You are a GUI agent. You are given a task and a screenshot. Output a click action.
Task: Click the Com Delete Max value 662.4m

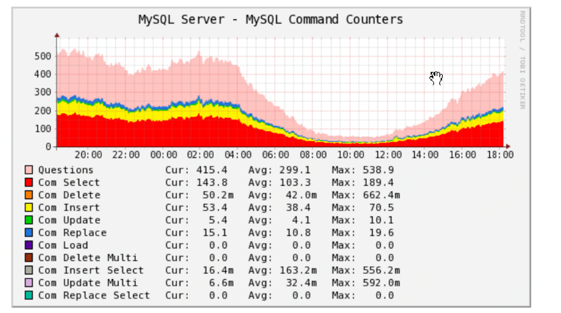(x=382, y=195)
